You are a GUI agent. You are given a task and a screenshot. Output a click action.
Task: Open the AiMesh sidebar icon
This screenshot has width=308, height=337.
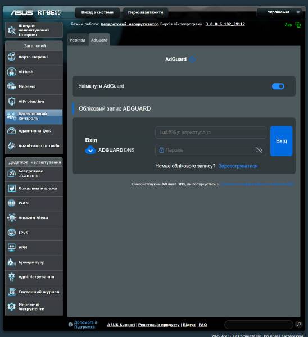pos(12,71)
